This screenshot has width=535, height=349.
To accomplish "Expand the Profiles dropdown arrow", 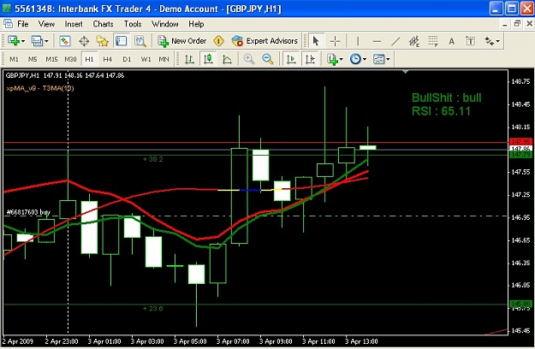I will 47,41.
